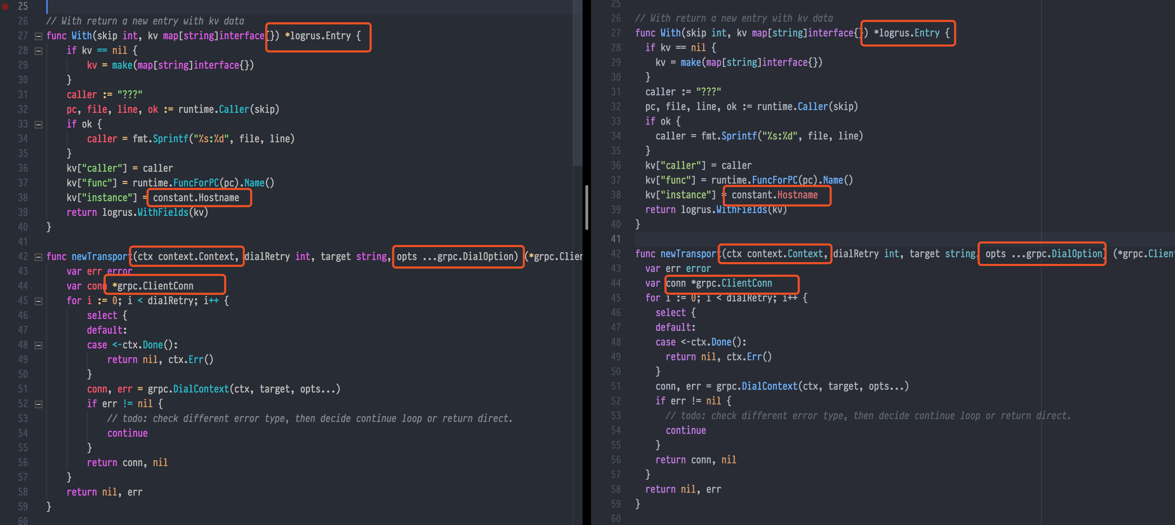This screenshot has width=1175, height=525.
Task: Click 'WithFields' call in the left editor
Action: point(163,212)
